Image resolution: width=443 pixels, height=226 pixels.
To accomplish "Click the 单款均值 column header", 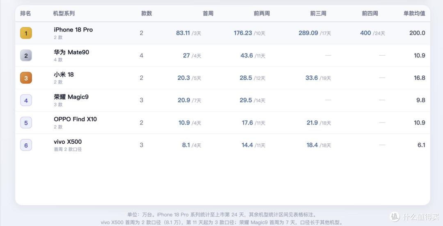I will click(414, 13).
